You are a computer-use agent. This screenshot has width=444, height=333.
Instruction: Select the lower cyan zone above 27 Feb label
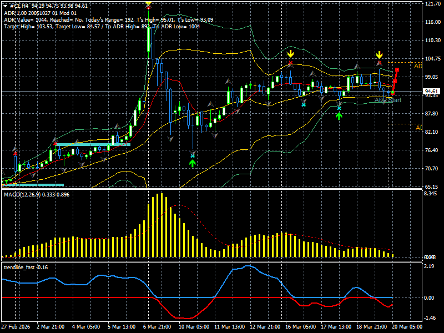pyautogui.click(x=33, y=185)
